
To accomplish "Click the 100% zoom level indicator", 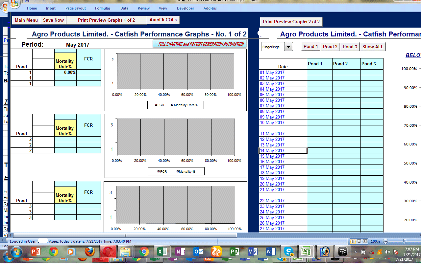I will pos(375,241).
